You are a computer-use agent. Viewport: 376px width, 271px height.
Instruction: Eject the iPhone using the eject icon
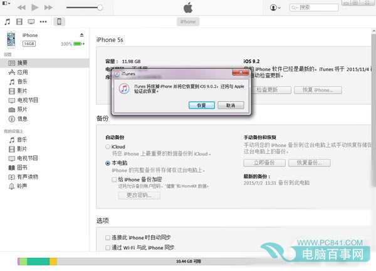pyautogui.click(x=81, y=35)
